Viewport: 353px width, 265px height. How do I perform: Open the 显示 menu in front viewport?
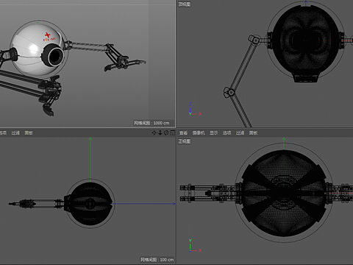[213, 132]
